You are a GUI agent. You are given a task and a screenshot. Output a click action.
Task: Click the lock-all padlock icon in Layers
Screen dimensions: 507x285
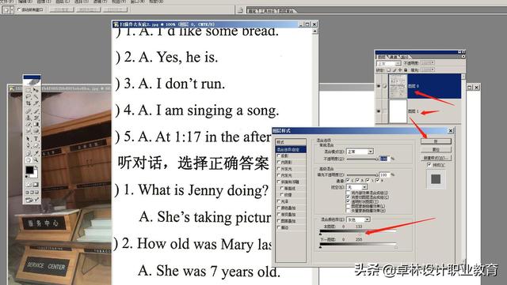tap(406, 70)
